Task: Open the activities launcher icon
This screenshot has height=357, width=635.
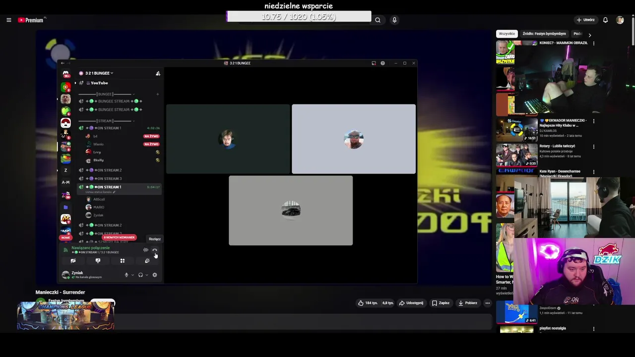Action: pos(122,261)
